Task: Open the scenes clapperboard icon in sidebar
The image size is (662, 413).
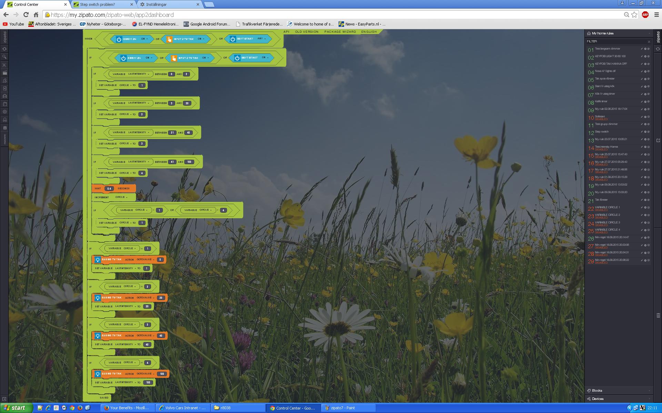Action: (x=4, y=73)
